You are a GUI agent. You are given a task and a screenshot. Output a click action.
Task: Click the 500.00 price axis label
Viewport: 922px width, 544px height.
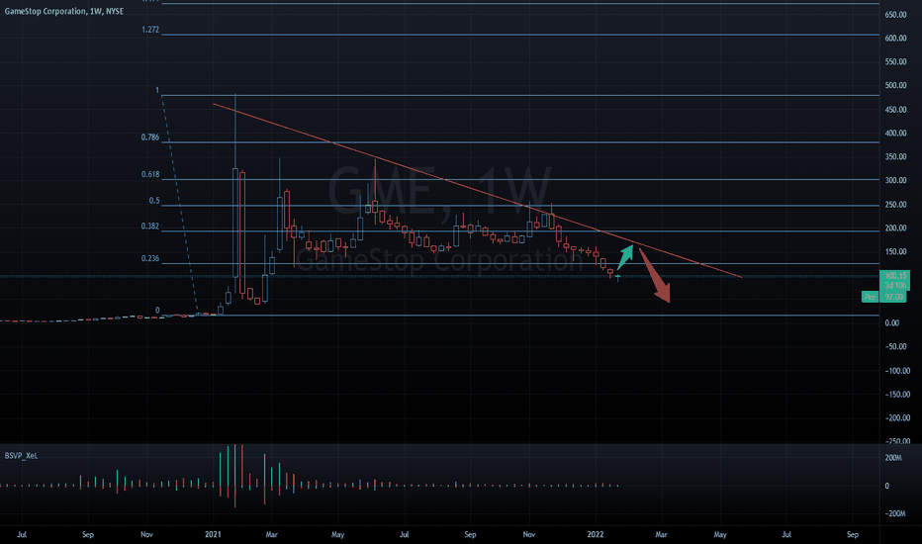[895, 86]
